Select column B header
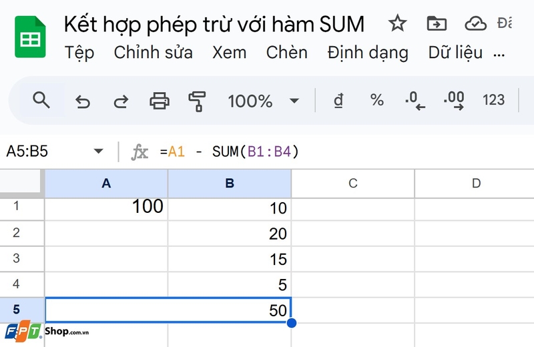The width and height of the screenshot is (534, 347). click(x=230, y=184)
